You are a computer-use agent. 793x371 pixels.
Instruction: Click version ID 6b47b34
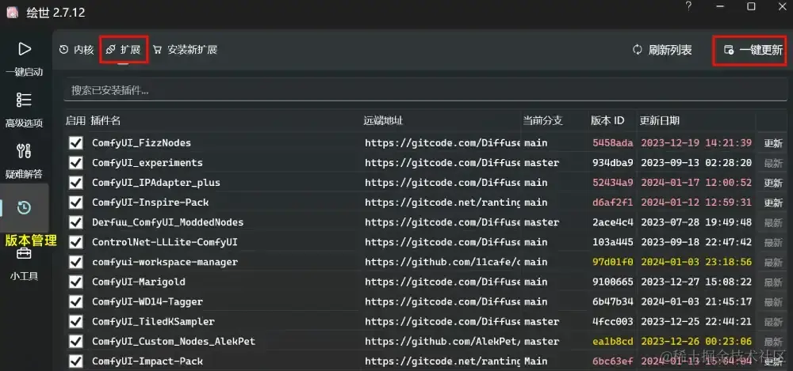point(613,301)
